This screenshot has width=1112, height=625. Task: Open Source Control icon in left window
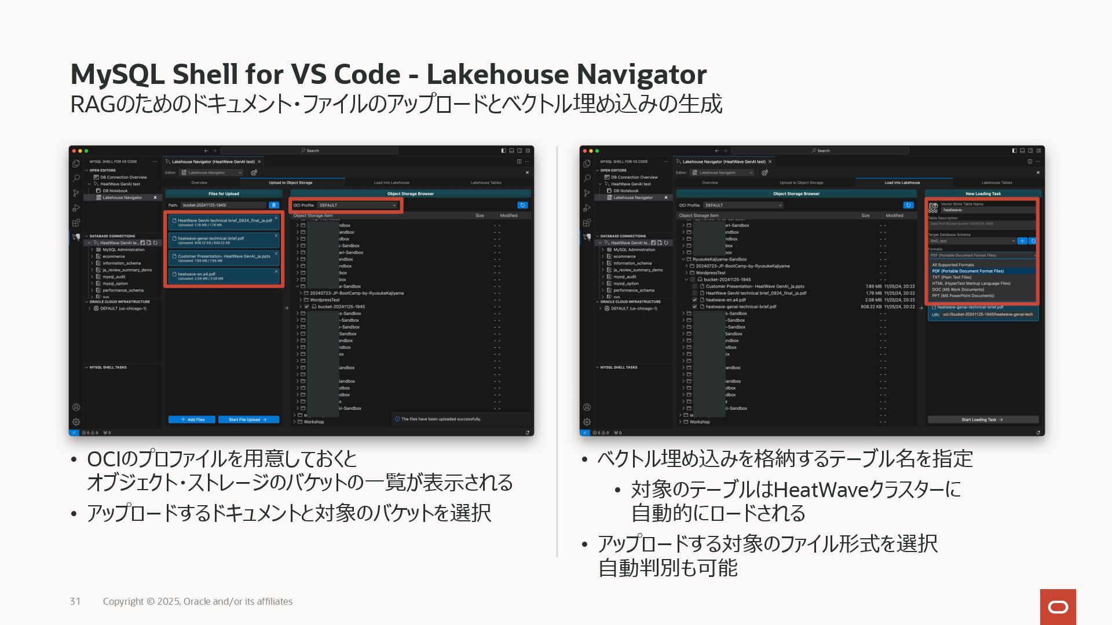[x=76, y=193]
